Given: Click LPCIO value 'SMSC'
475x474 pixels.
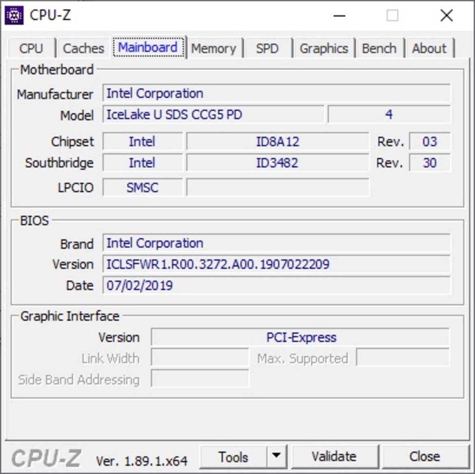Looking at the screenshot, I should click(142, 187).
